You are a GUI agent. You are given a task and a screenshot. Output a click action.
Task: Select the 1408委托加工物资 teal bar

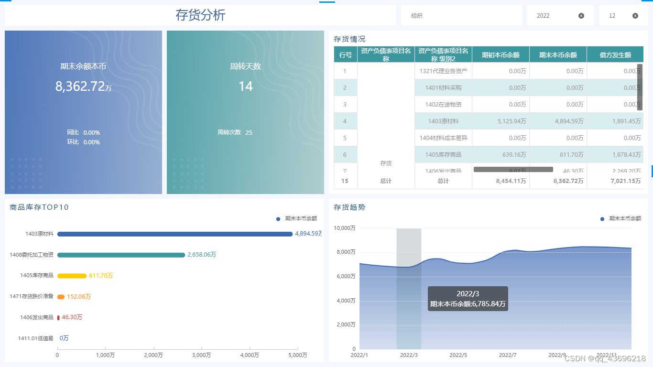coord(121,255)
